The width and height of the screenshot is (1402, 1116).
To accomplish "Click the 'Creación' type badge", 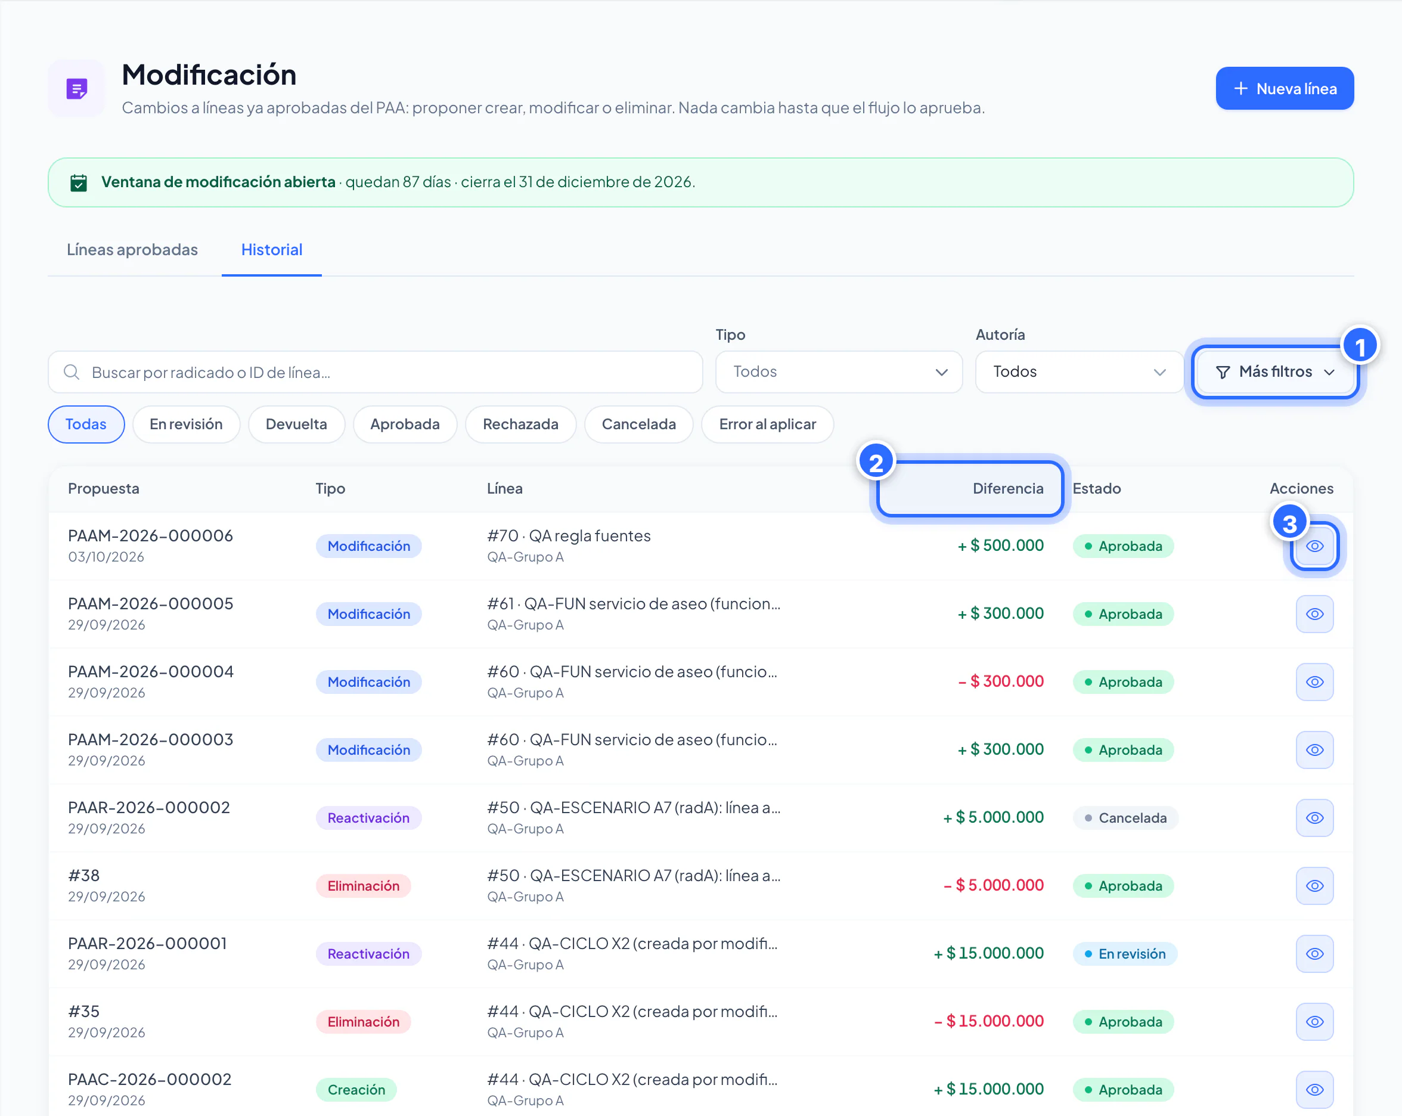I will (x=356, y=1090).
